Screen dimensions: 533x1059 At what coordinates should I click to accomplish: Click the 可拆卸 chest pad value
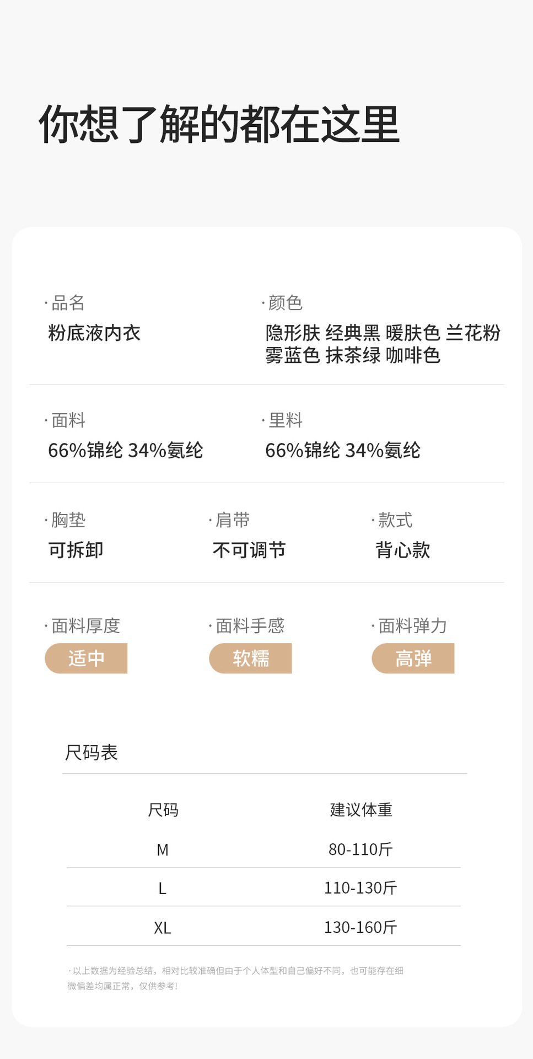click(x=76, y=550)
